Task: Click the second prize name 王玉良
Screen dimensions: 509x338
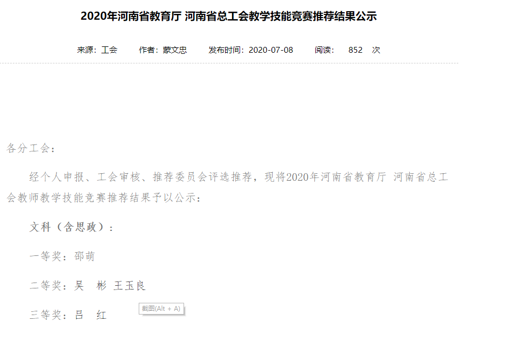Action: 130,286
